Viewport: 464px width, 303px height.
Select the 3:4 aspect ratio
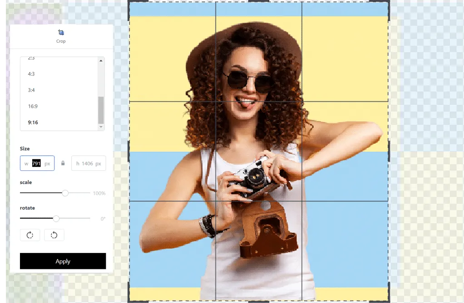31,90
